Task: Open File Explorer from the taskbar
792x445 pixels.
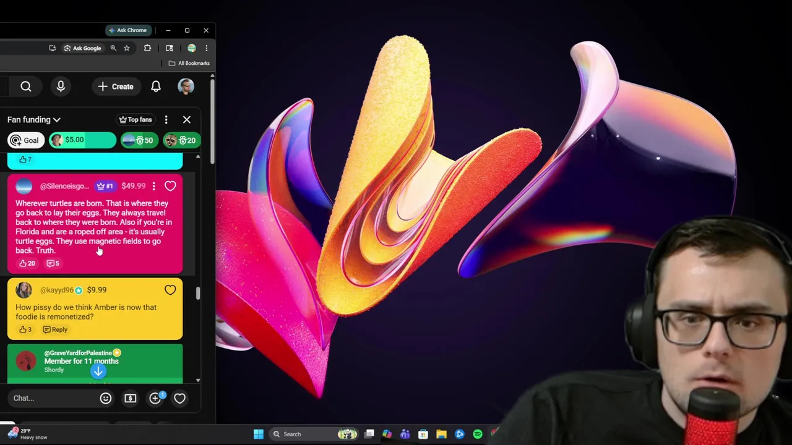Action: (441, 434)
